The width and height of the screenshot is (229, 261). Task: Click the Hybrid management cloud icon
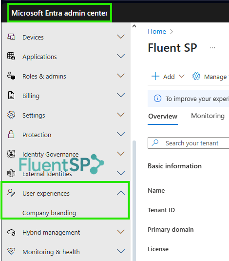(x=11, y=232)
